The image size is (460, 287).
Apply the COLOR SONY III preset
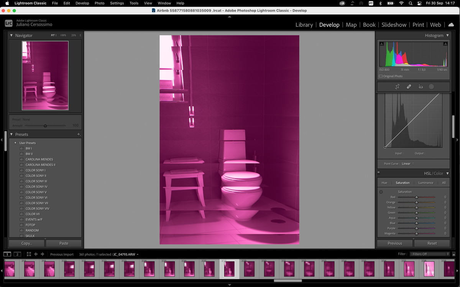click(36, 181)
